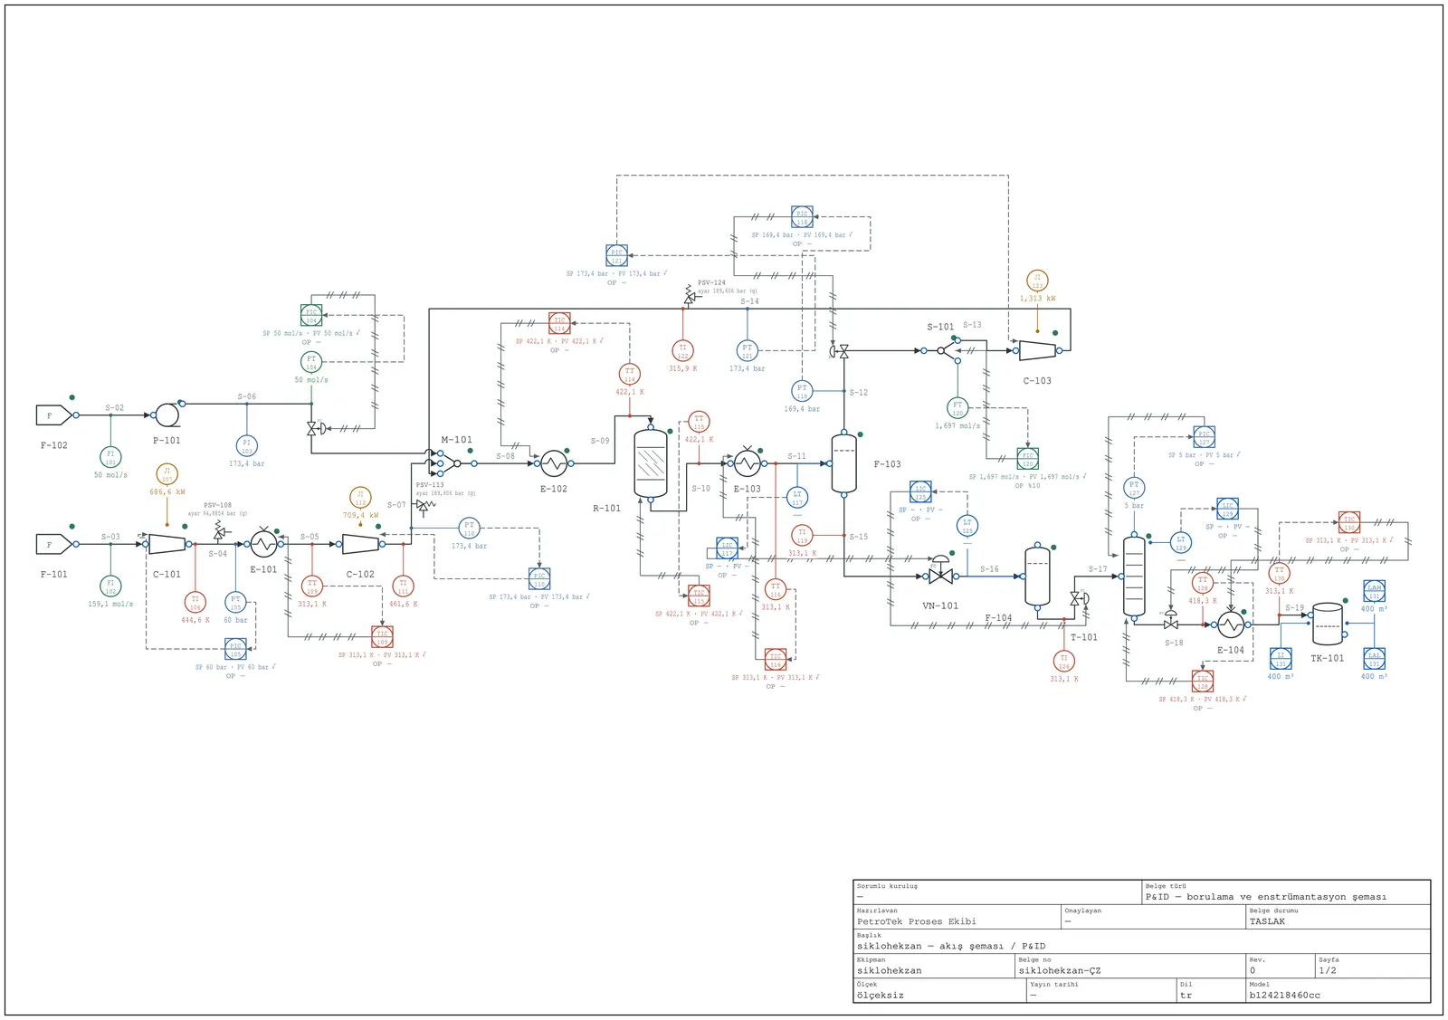Select the T-101 column symbol

[x=1134, y=576]
